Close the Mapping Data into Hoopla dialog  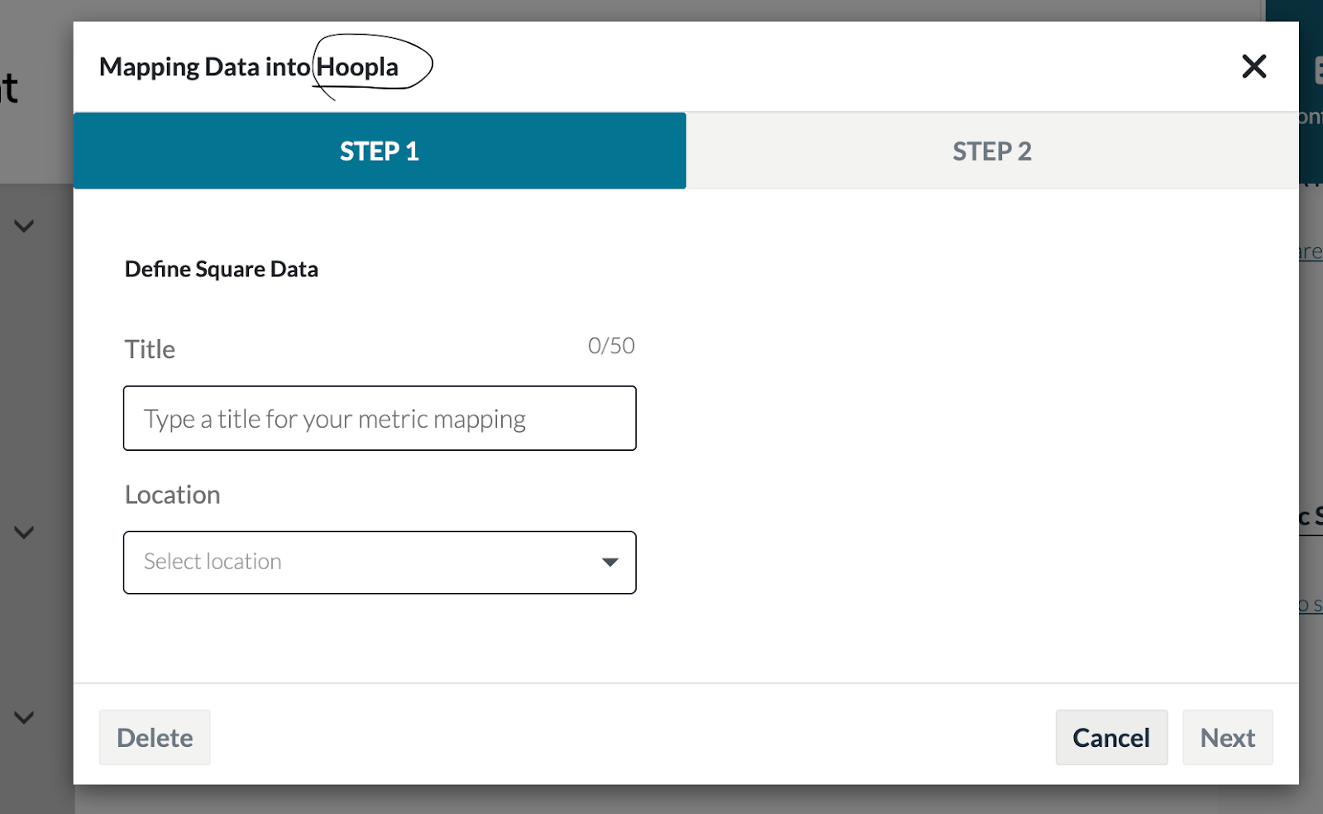coord(1254,66)
